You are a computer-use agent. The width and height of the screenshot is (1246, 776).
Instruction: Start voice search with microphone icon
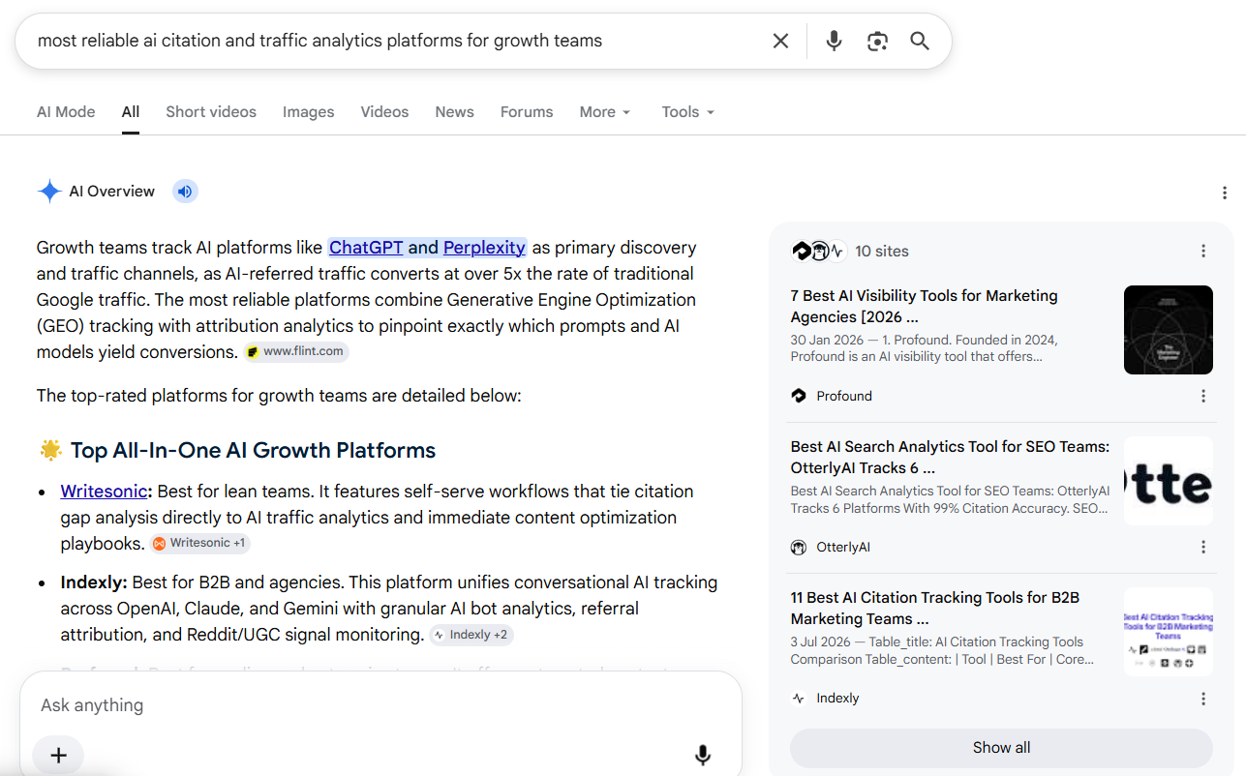[834, 41]
